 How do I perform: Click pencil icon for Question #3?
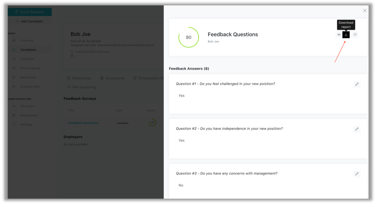pyautogui.click(x=357, y=174)
